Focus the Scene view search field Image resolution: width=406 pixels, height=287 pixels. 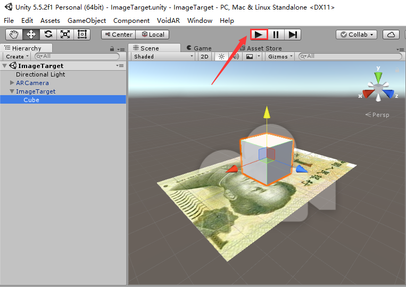[350, 56]
